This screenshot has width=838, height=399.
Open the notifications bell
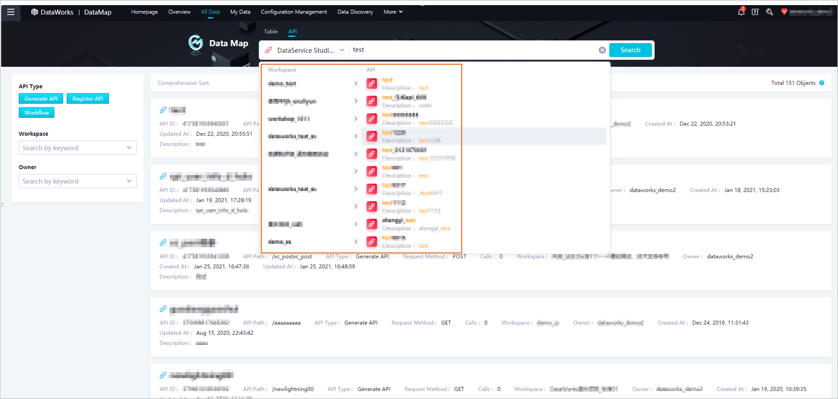click(x=741, y=11)
